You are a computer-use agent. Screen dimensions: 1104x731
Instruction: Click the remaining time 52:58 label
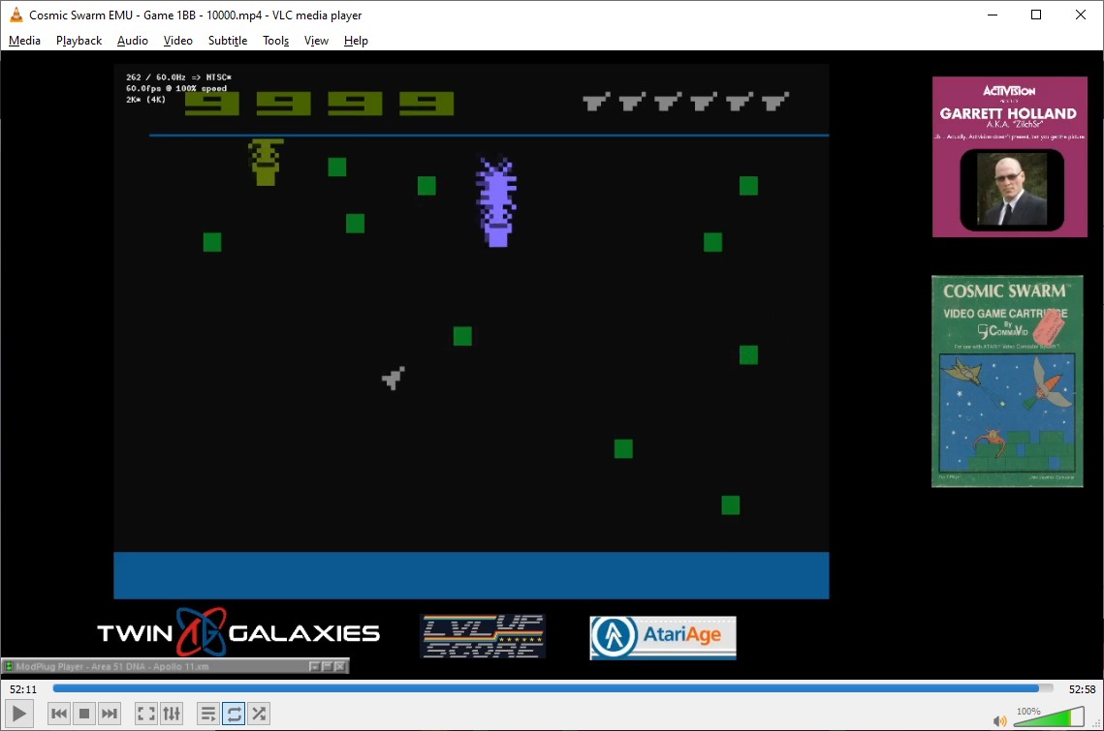point(1082,689)
